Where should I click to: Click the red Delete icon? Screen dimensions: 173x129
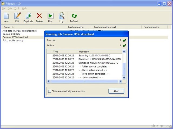(x=39, y=16)
